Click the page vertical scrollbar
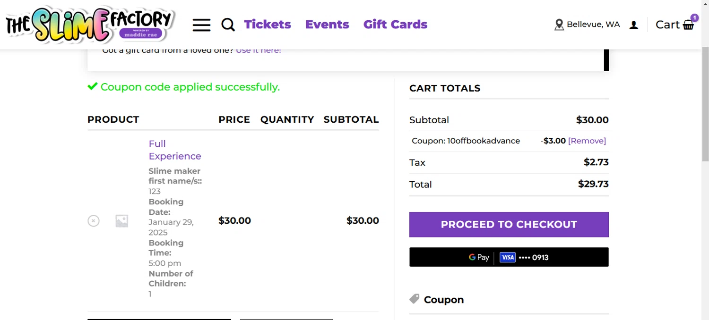Image resolution: width=709 pixels, height=320 pixels. [705, 104]
